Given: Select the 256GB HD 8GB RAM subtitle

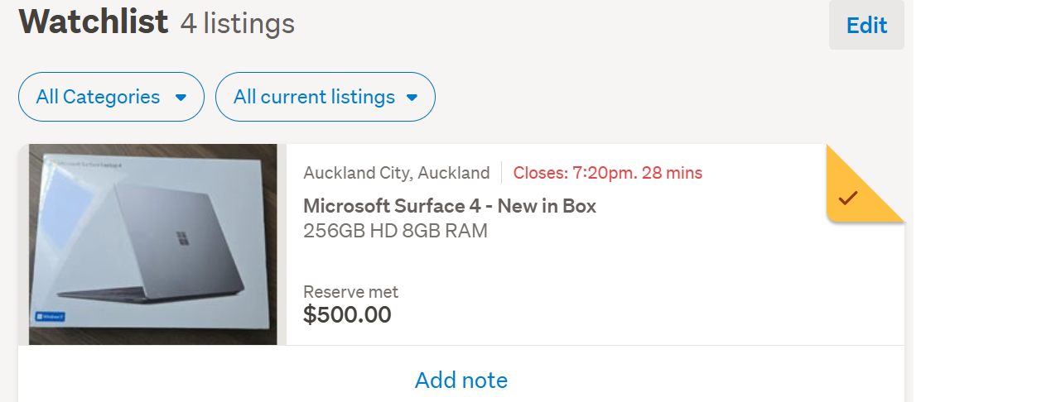Looking at the screenshot, I should (x=395, y=231).
